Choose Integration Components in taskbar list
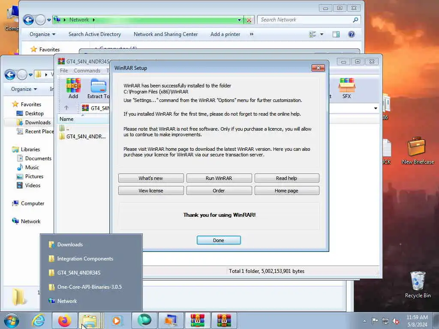The image size is (439, 329). click(x=92, y=258)
